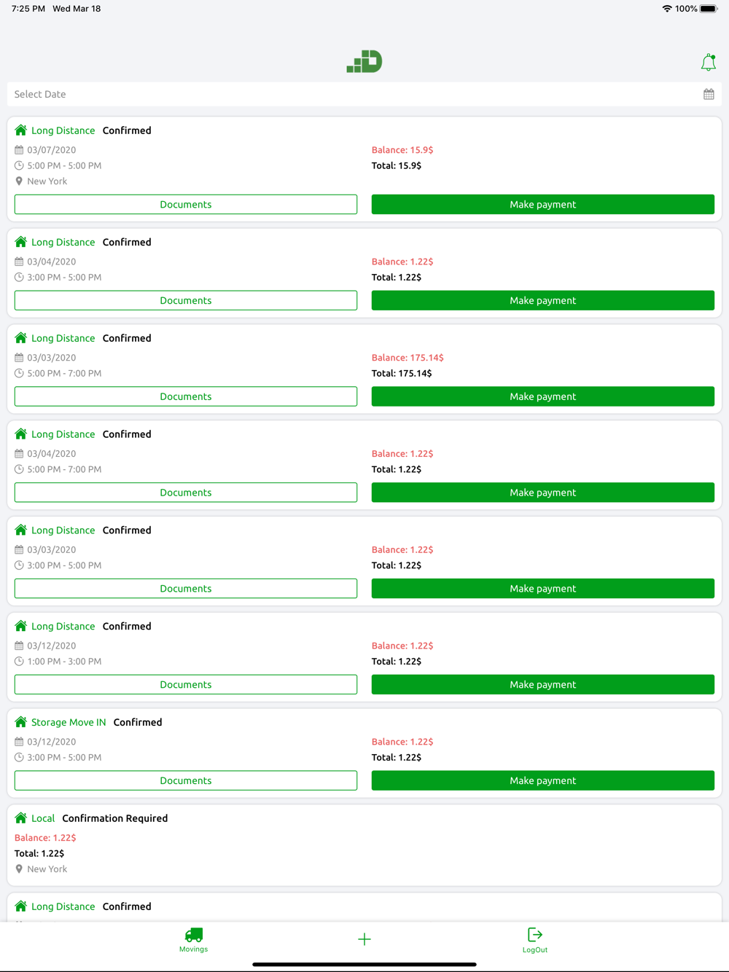Image resolution: width=729 pixels, height=972 pixels.
Task: Open the Select Date field
Action: [x=364, y=94]
